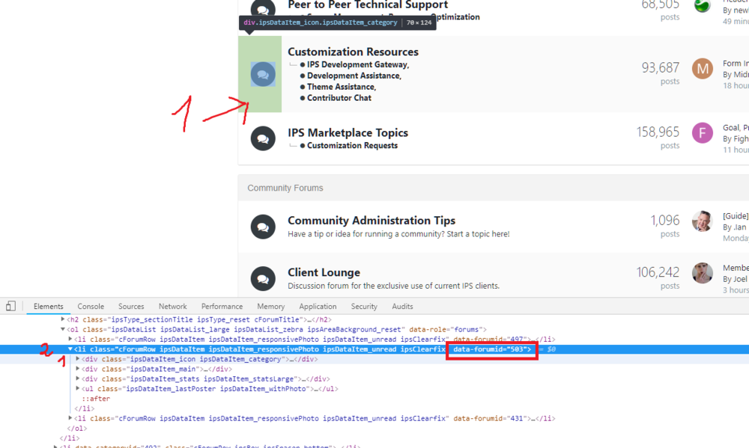Expand the ipsDataItem_icon div node
The height and width of the screenshot is (448, 749).
coord(78,359)
